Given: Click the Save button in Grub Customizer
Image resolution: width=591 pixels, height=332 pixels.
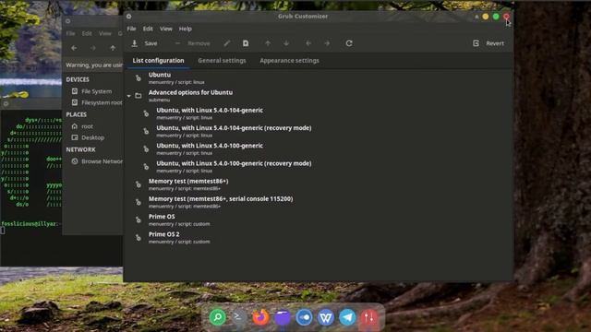Looking at the screenshot, I should [x=144, y=43].
